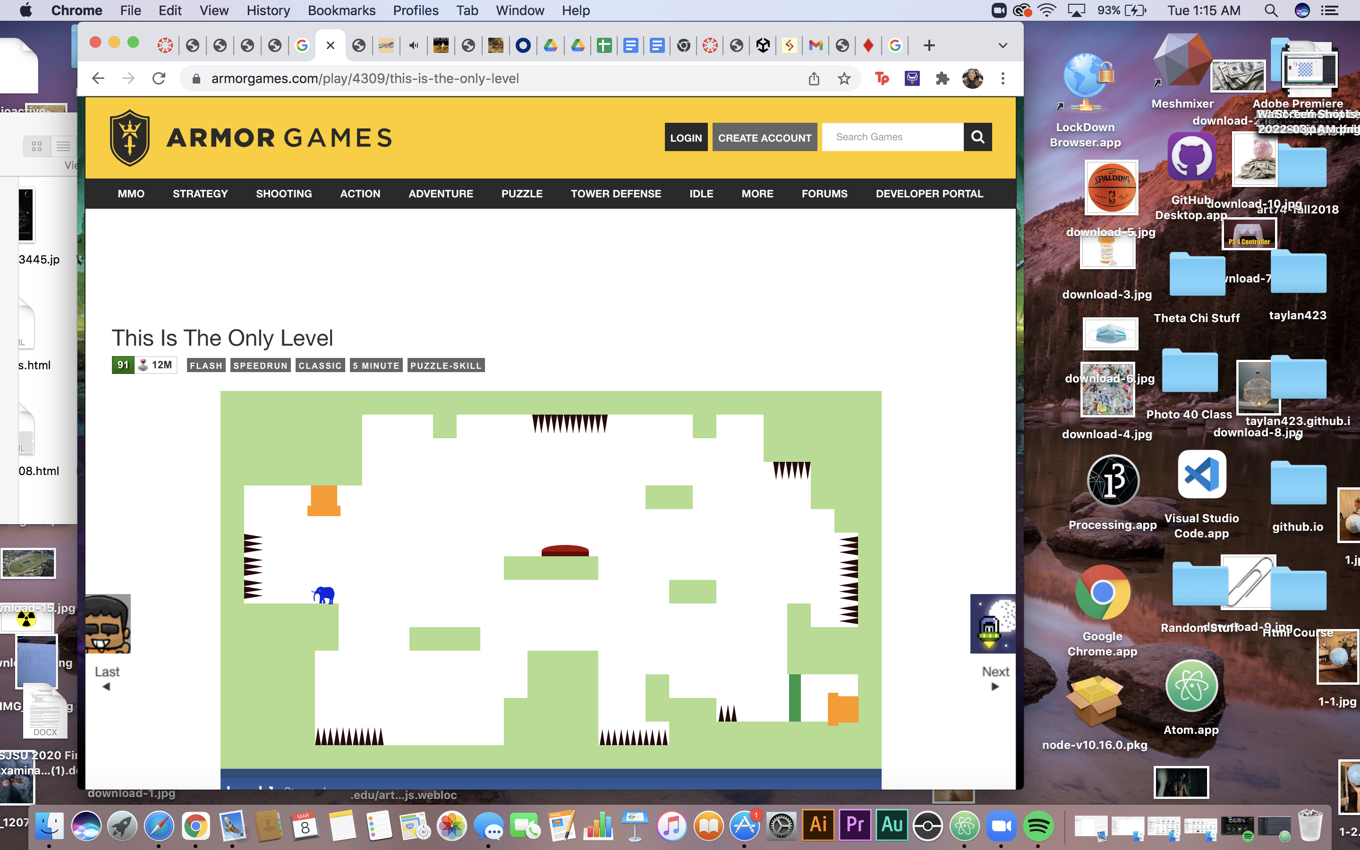
Task: Open the STRATEGY category
Action: [x=200, y=194]
